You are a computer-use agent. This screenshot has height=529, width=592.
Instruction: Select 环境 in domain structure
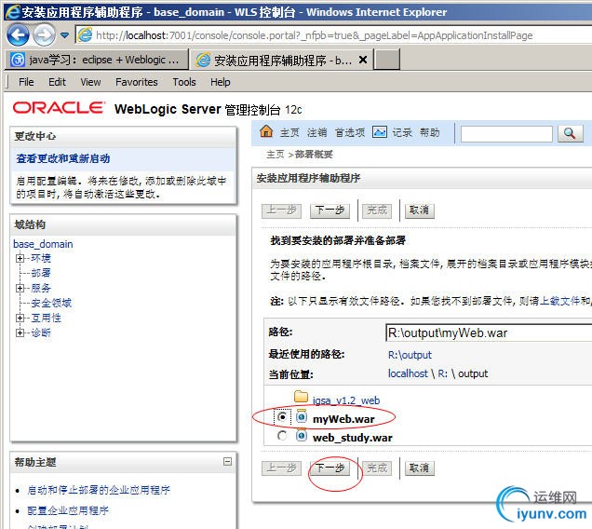tap(41, 259)
